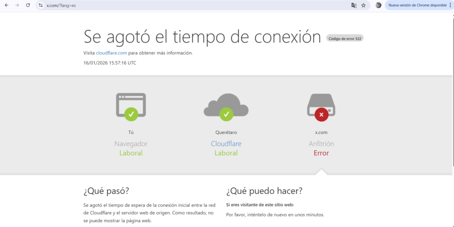This screenshot has width=454, height=227.
Task: Click the Cloudflare cloud icon with checkmark
Action: (x=226, y=107)
